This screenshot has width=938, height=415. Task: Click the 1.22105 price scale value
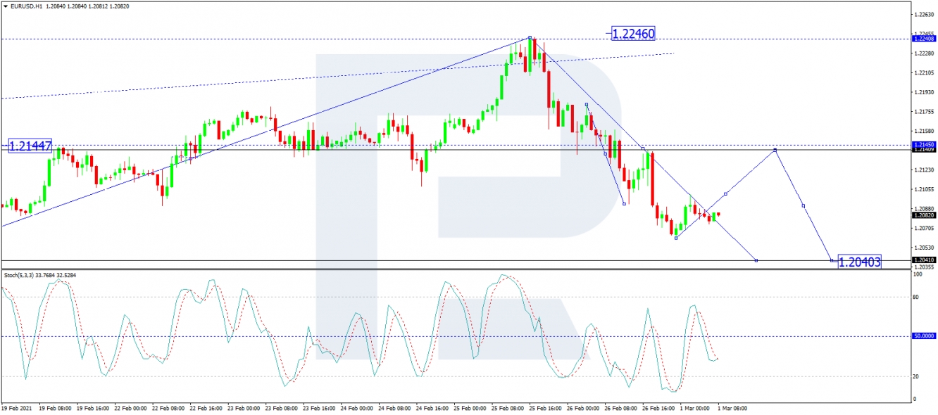[923, 73]
